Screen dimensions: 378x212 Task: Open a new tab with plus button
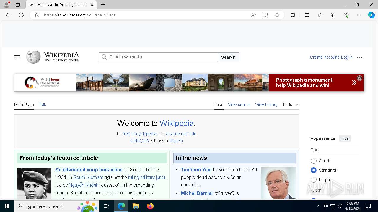click(x=103, y=5)
